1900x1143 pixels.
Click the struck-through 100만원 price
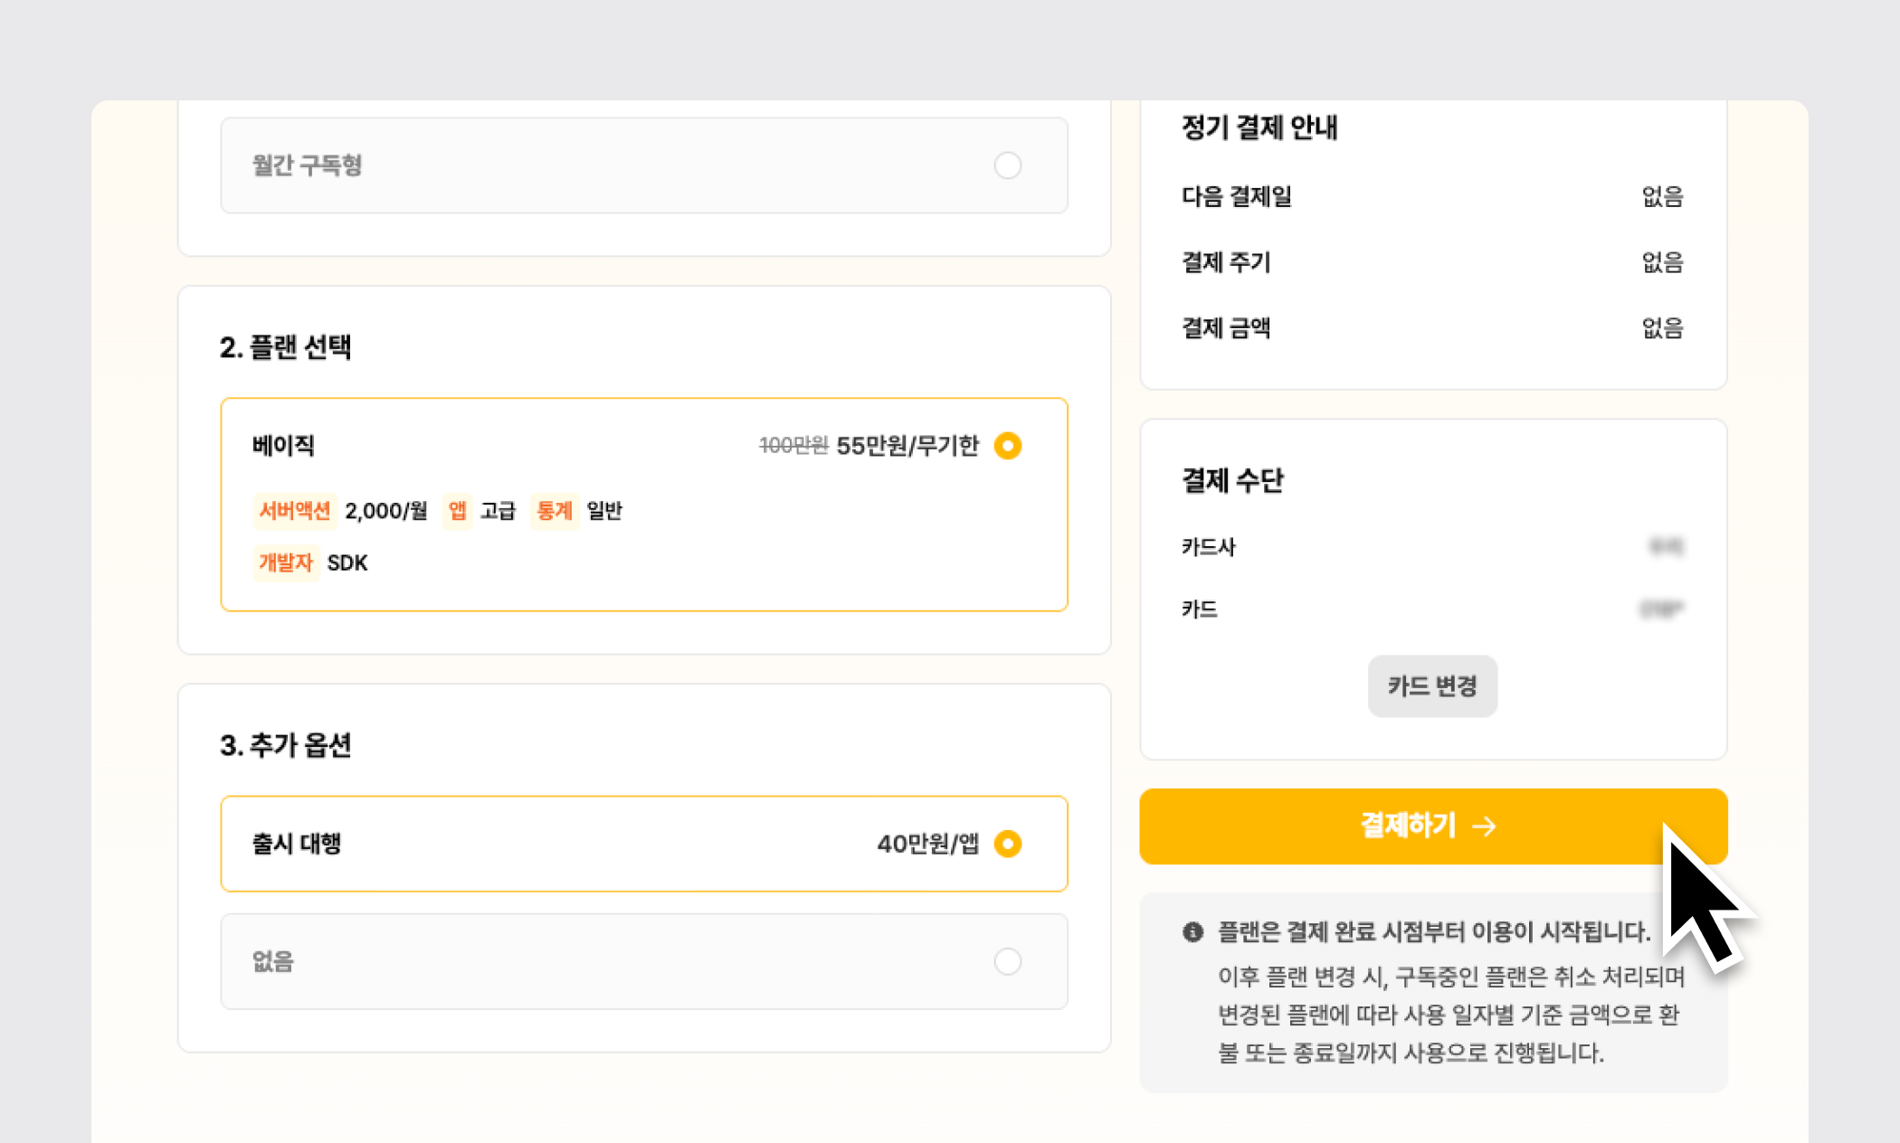point(793,446)
